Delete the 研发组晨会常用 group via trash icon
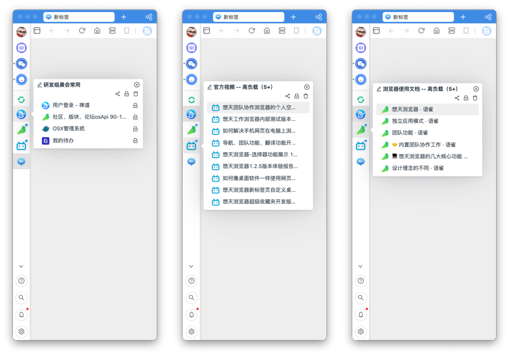The width and height of the screenshot is (509, 356). click(x=136, y=94)
